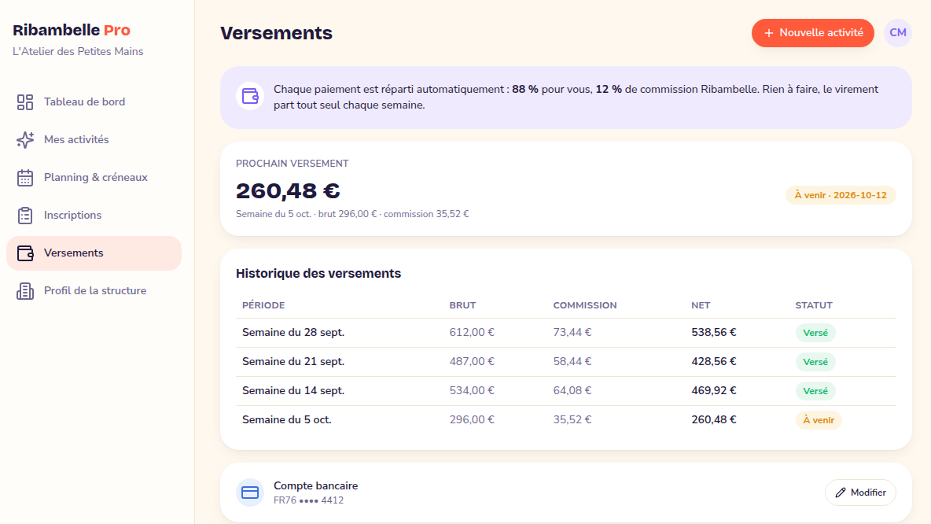Click the Planning & créneaux calendar icon
Viewport: 931px width, 524px height.
coord(25,178)
